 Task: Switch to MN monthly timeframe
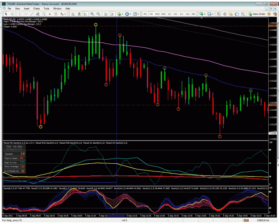click(193, 14)
